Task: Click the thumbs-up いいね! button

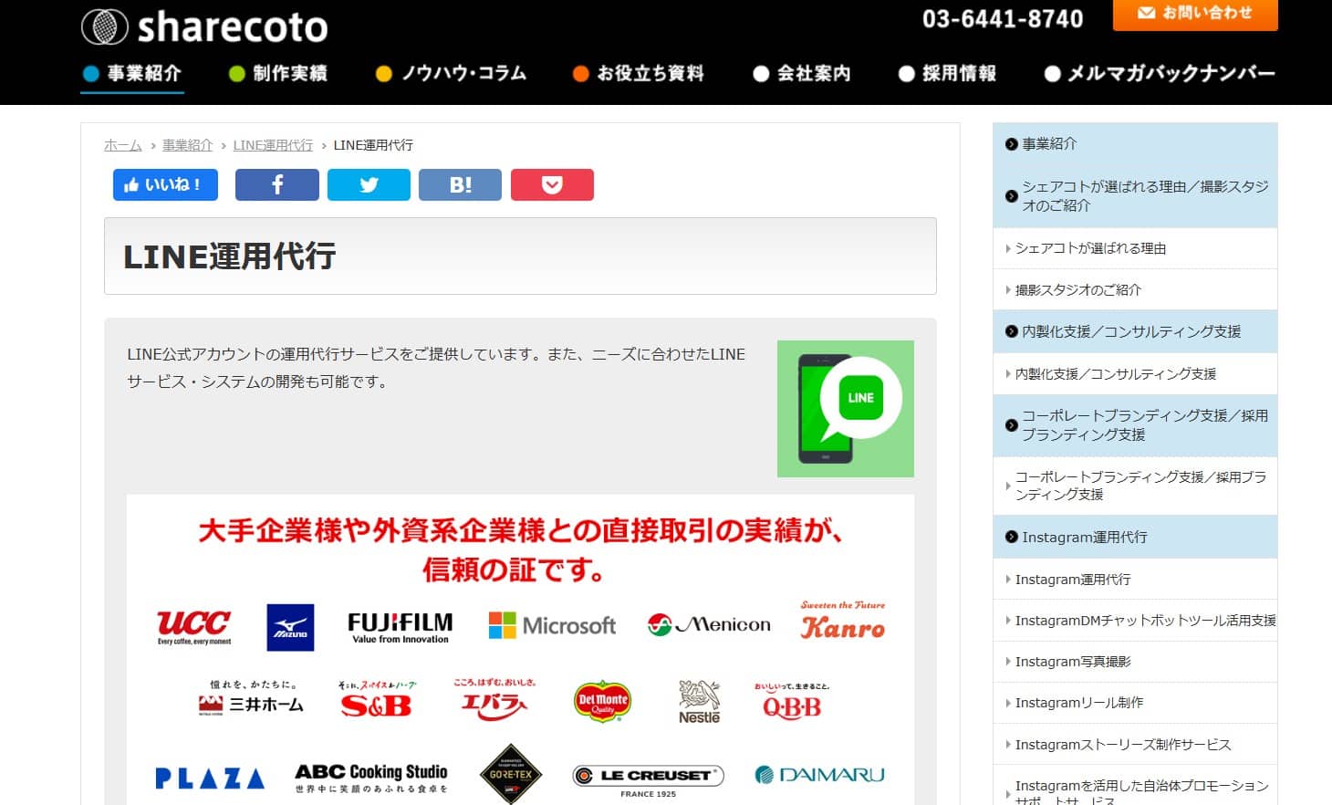Action: [x=164, y=184]
